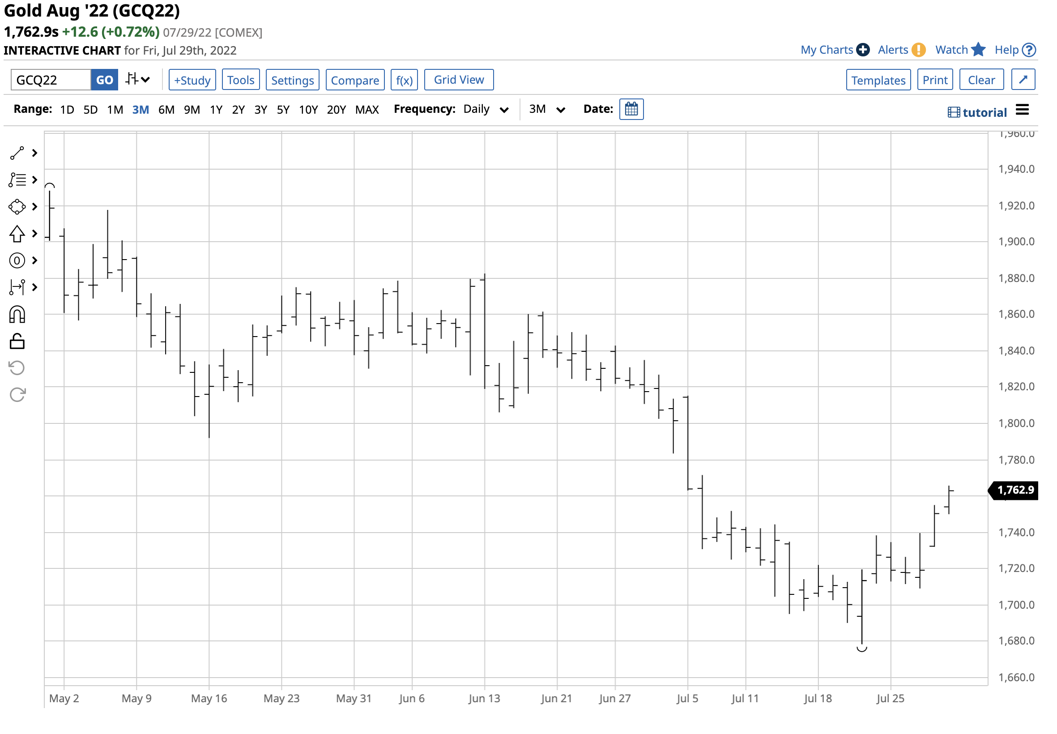Select the shapes drawing tool icon
The height and width of the screenshot is (734, 1057).
[x=17, y=207]
